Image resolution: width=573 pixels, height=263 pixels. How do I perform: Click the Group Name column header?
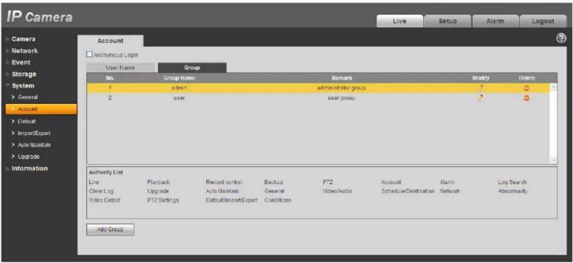pos(179,78)
